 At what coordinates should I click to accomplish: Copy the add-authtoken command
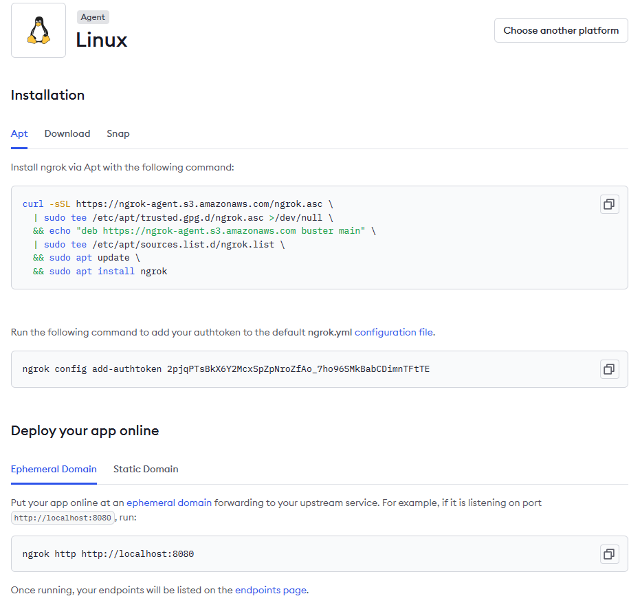[x=609, y=369]
